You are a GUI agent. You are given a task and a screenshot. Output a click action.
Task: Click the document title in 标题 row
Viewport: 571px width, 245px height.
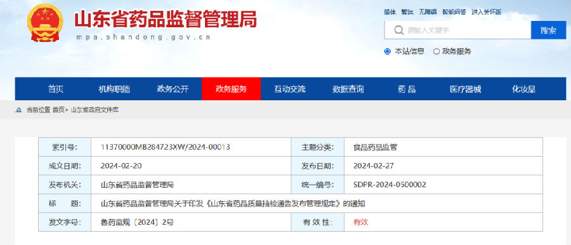pos(233,204)
